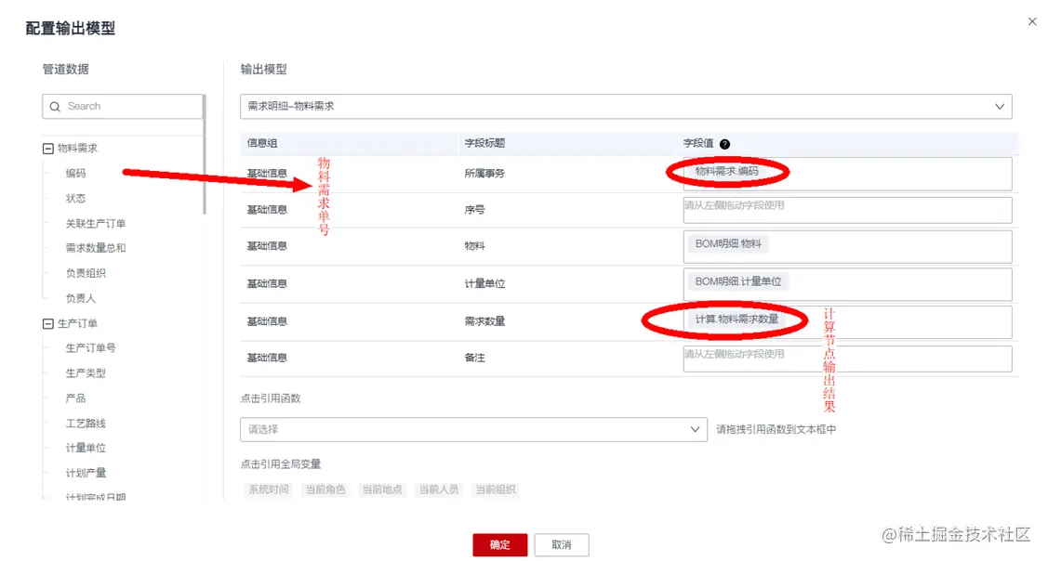
Task: Click the 所属事务 field title
Action: [484, 174]
